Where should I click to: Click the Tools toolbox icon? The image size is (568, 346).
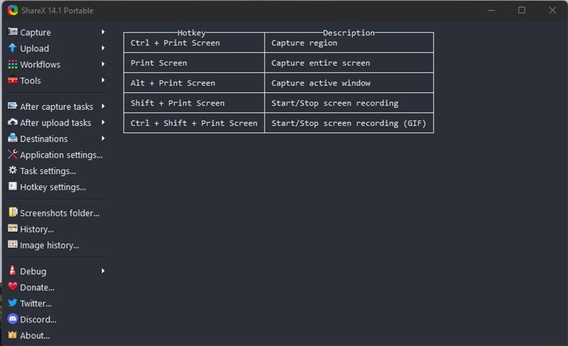12,81
